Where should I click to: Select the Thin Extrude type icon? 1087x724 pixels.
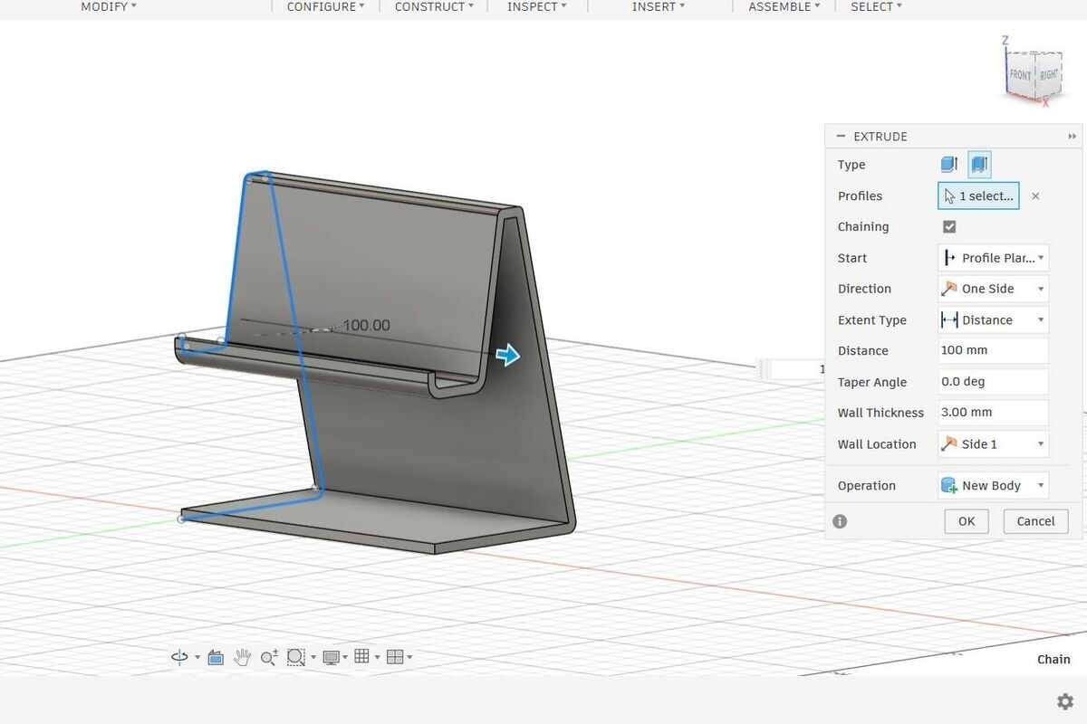(x=979, y=165)
